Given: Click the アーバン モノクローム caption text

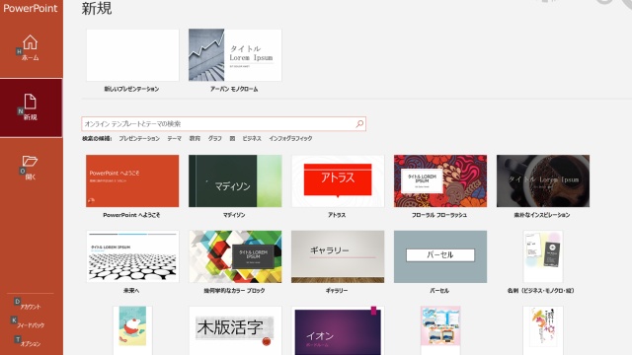Looking at the screenshot, I should pos(234,89).
